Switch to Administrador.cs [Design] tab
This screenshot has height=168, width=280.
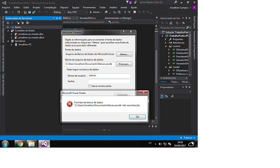(118, 18)
